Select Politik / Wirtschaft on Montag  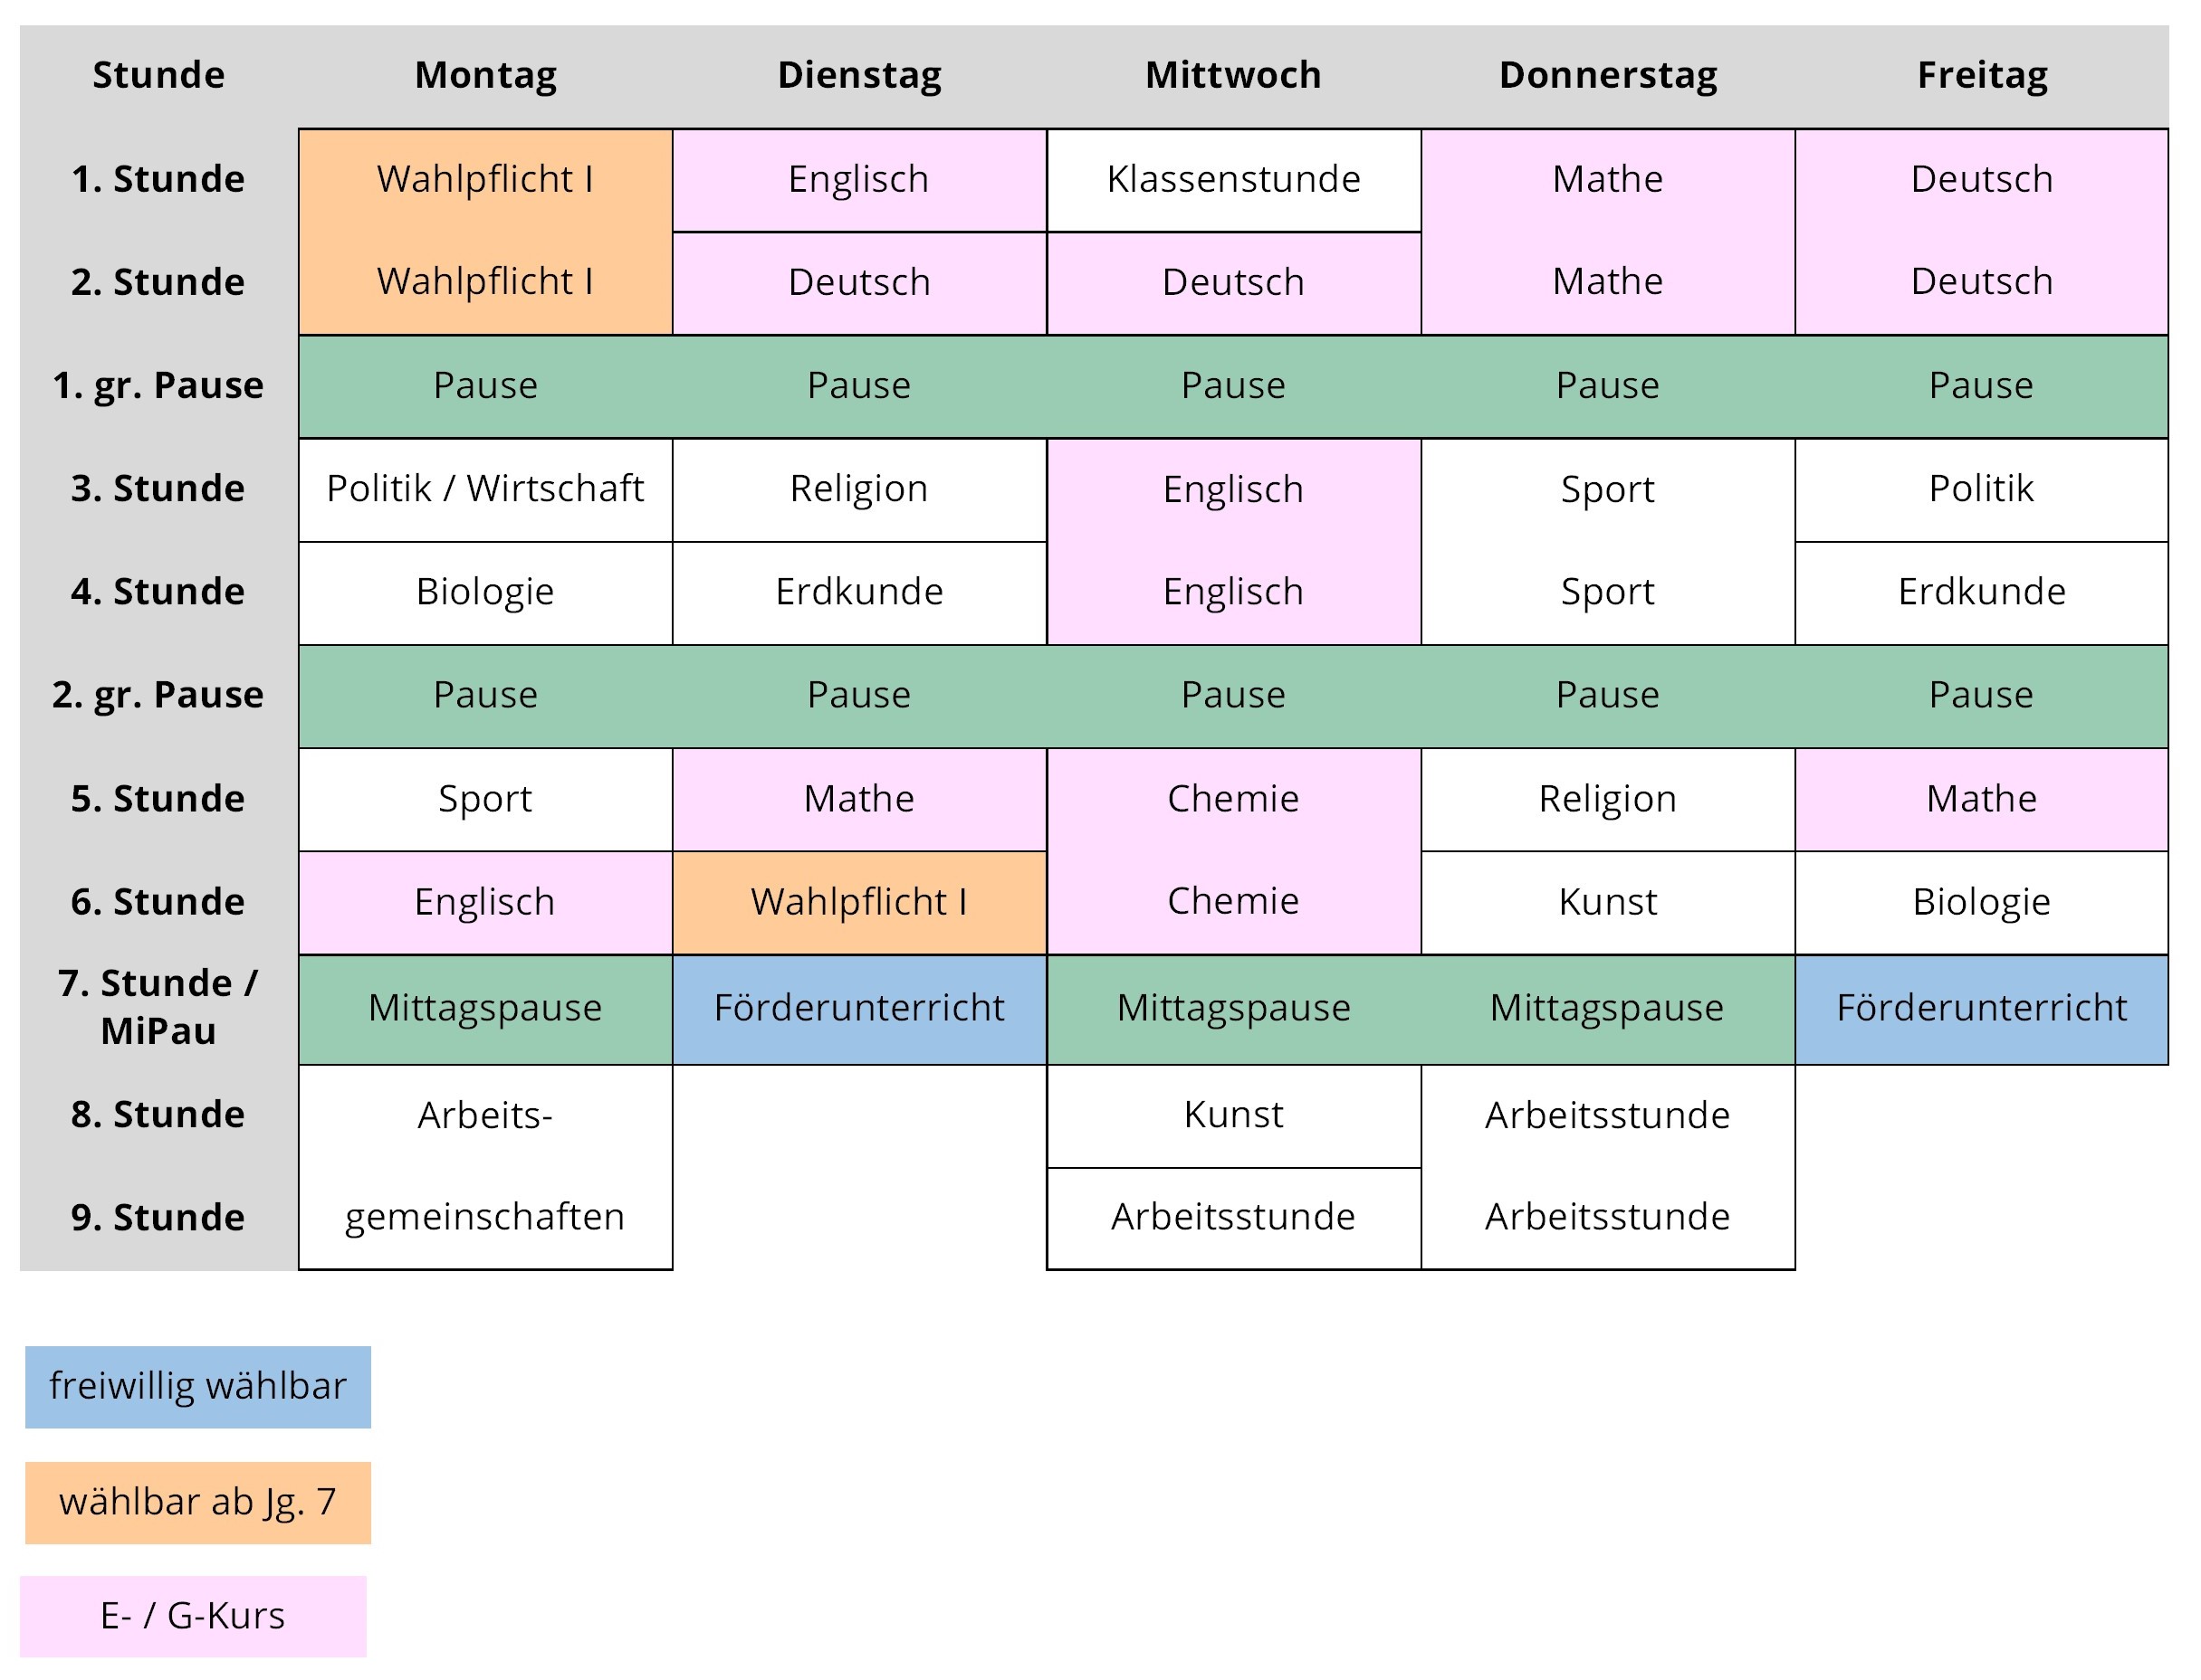click(x=485, y=490)
